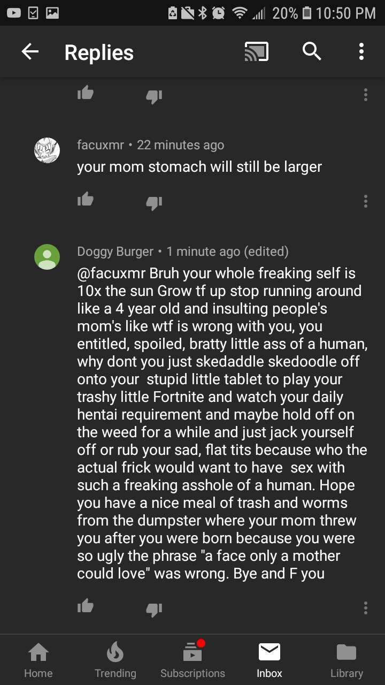Image resolution: width=385 pixels, height=685 pixels.
Task: Like Doggy Burger's reply
Action: (86, 606)
